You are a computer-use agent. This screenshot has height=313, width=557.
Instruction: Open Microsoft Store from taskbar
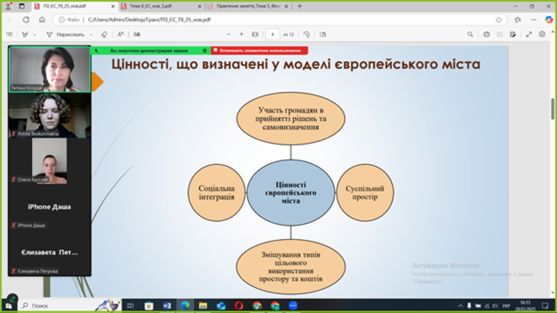point(148,305)
